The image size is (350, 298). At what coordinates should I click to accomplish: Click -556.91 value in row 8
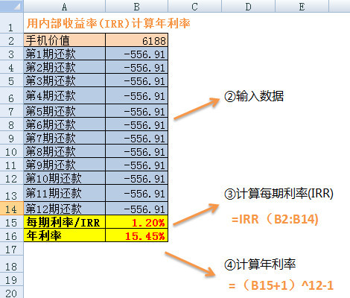coord(137,124)
